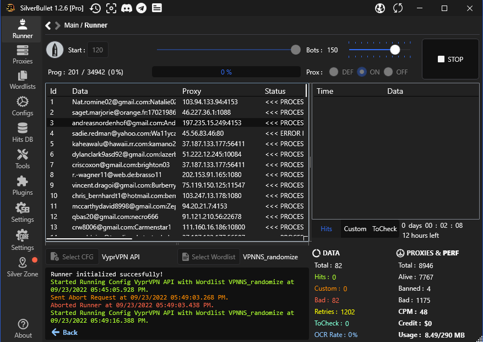The image size is (483, 342).
Task: Select row with criscoxon@gmail.com
Action: click(175, 165)
